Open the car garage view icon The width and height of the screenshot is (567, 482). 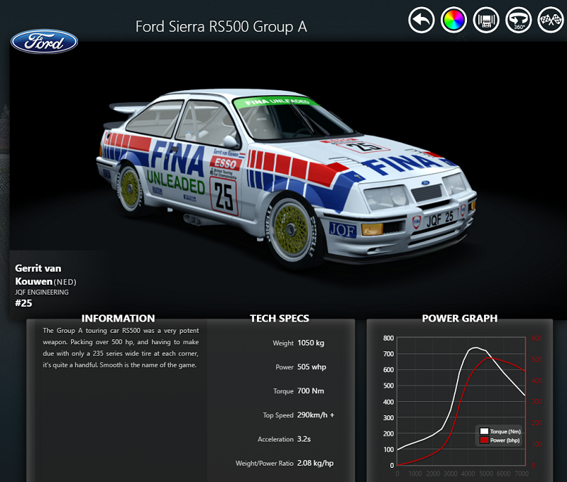coord(486,20)
